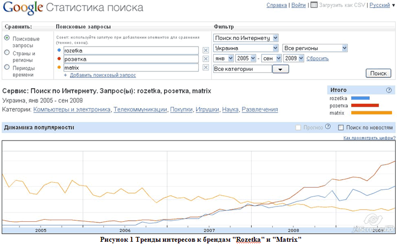Screen dimensions: 399x245
Task: Click the rozetka query input field
Action: point(131,51)
